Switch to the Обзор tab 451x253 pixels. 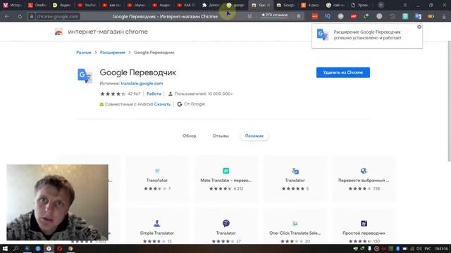tap(190, 136)
